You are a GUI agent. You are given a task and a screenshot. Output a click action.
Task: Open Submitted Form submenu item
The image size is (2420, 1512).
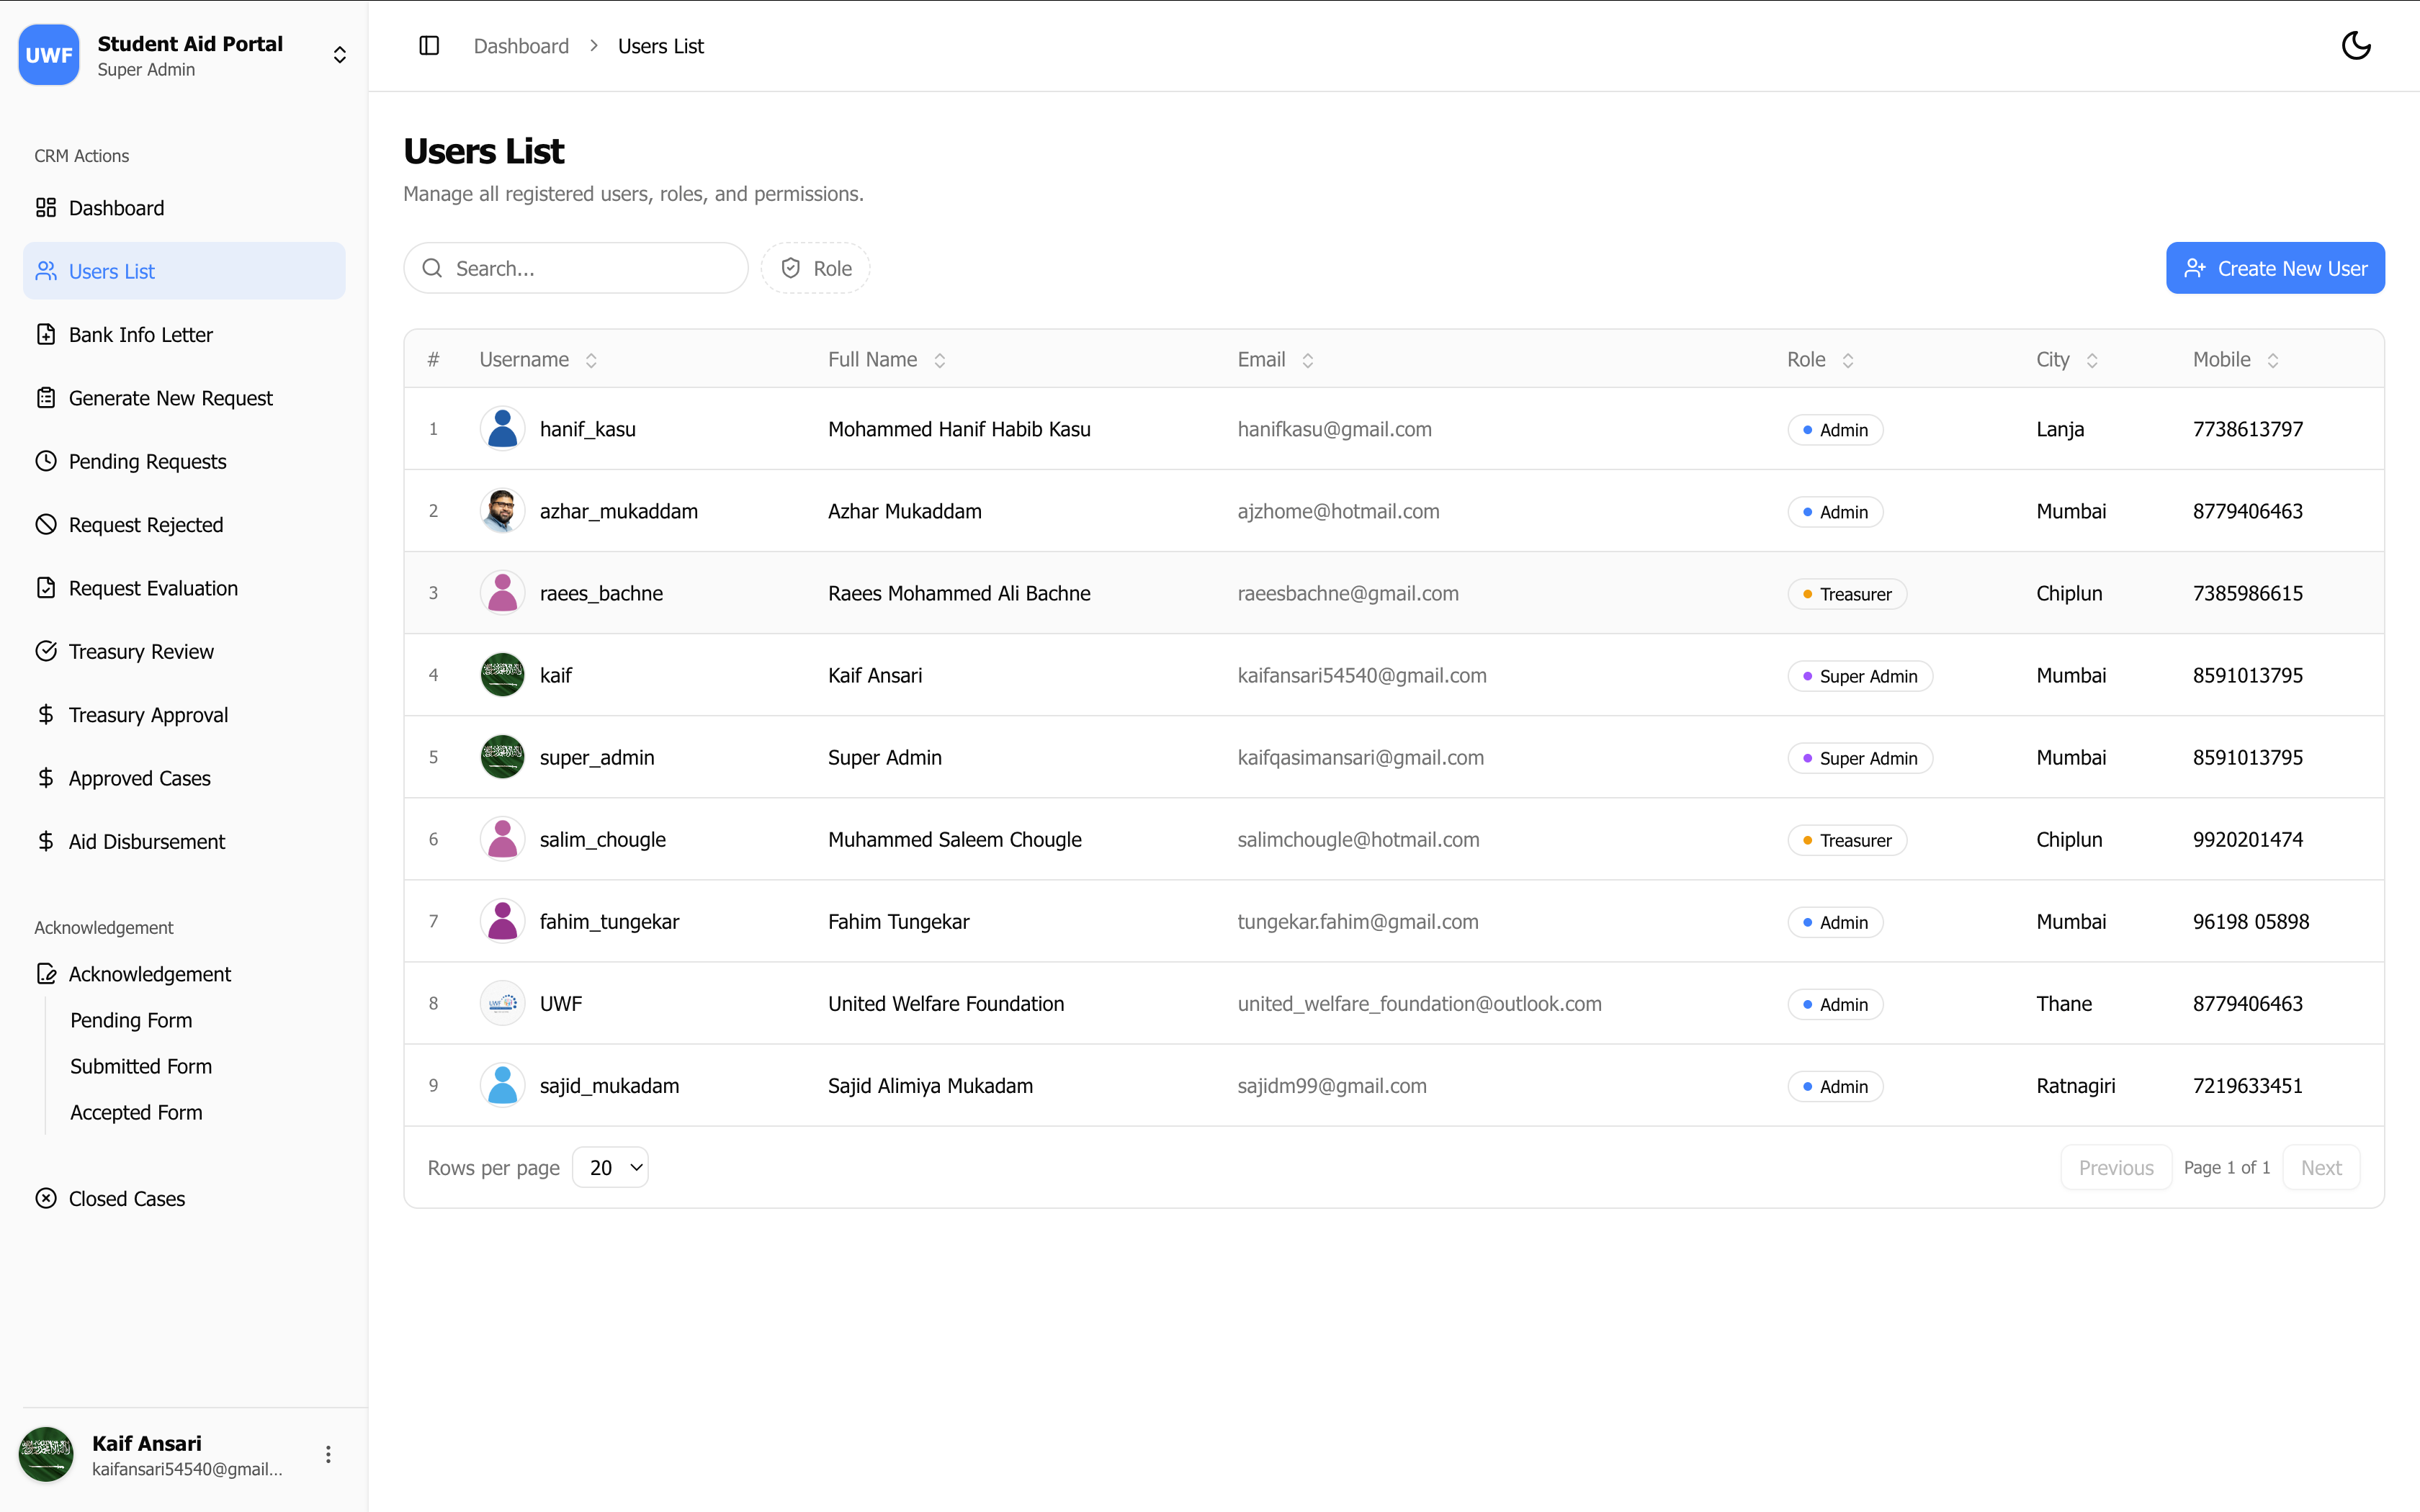pos(141,1066)
